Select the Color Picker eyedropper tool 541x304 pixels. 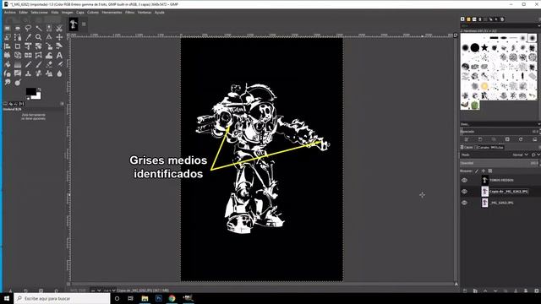point(28,37)
